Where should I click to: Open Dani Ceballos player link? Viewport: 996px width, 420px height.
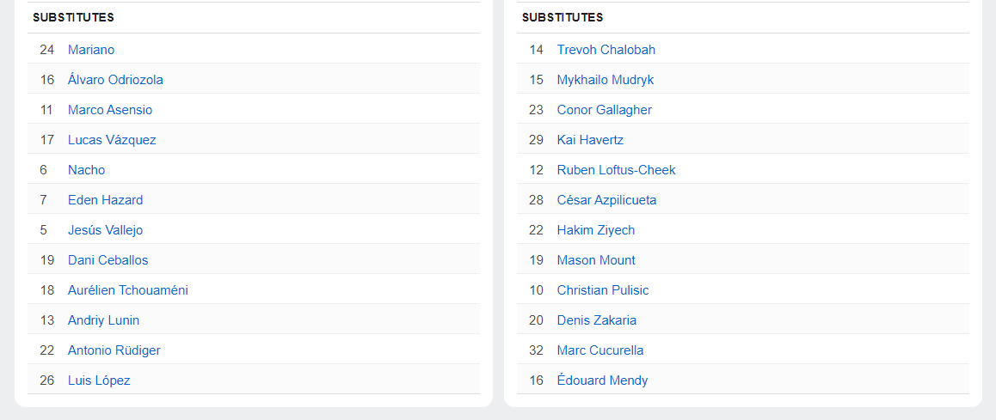coord(108,260)
